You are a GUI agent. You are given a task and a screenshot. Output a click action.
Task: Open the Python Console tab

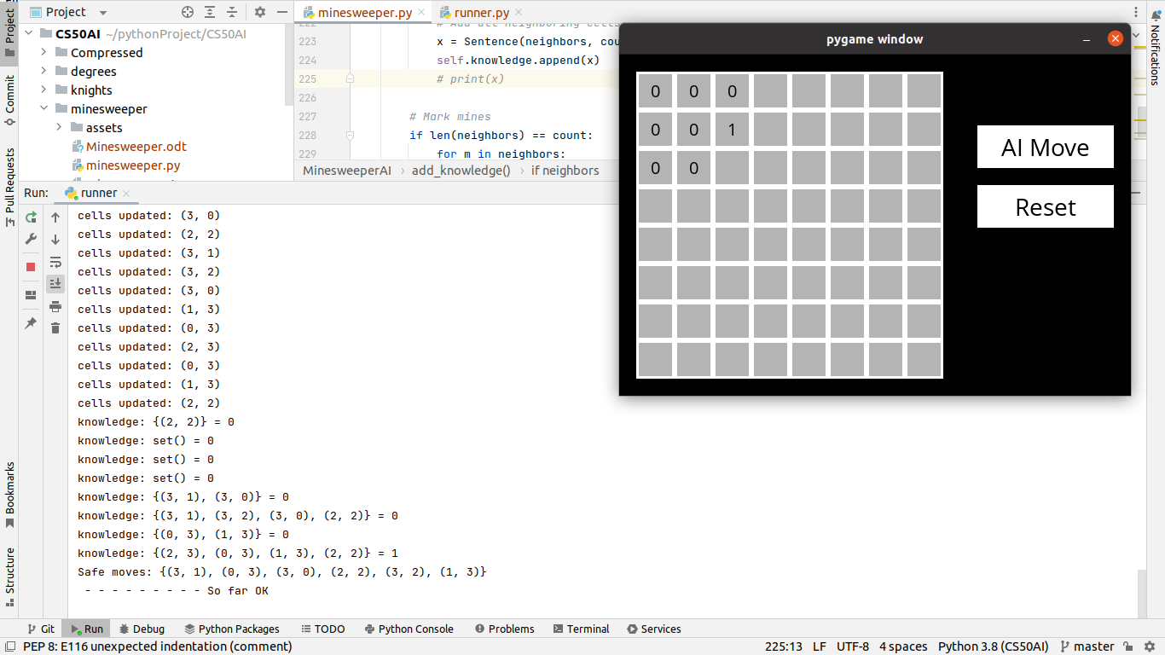(409, 629)
